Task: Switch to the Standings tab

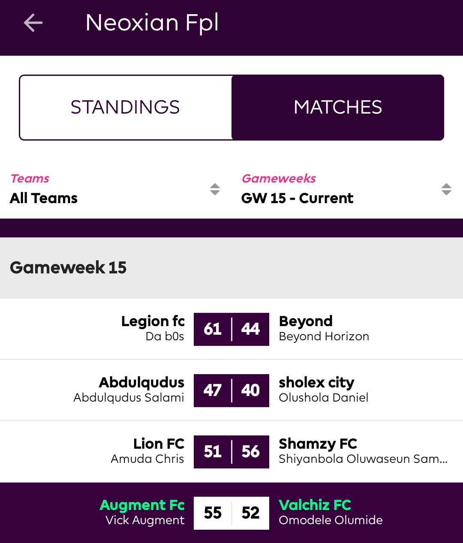Action: click(125, 107)
